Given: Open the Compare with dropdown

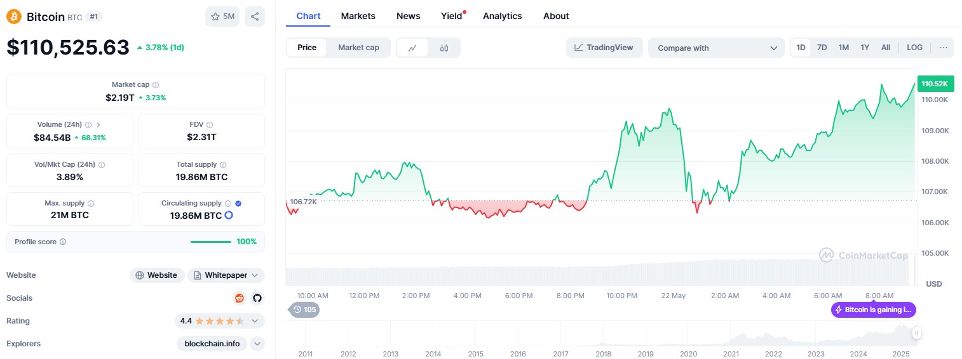Looking at the screenshot, I should [717, 48].
